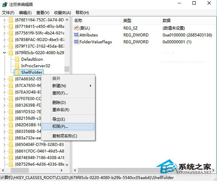Expand the {679F137C-3162-45da key
Image resolution: width=217 pixels, height=181 pixels.
(4, 46)
